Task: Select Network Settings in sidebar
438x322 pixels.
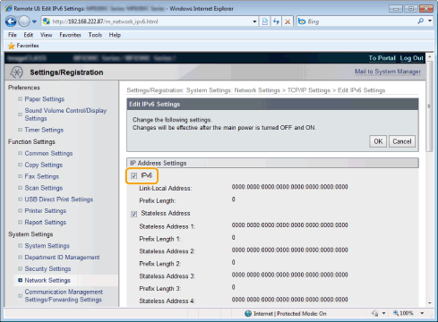Action: [47, 280]
